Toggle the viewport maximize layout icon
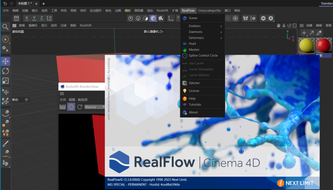The height and width of the screenshot is (190, 333). (x=295, y=25)
